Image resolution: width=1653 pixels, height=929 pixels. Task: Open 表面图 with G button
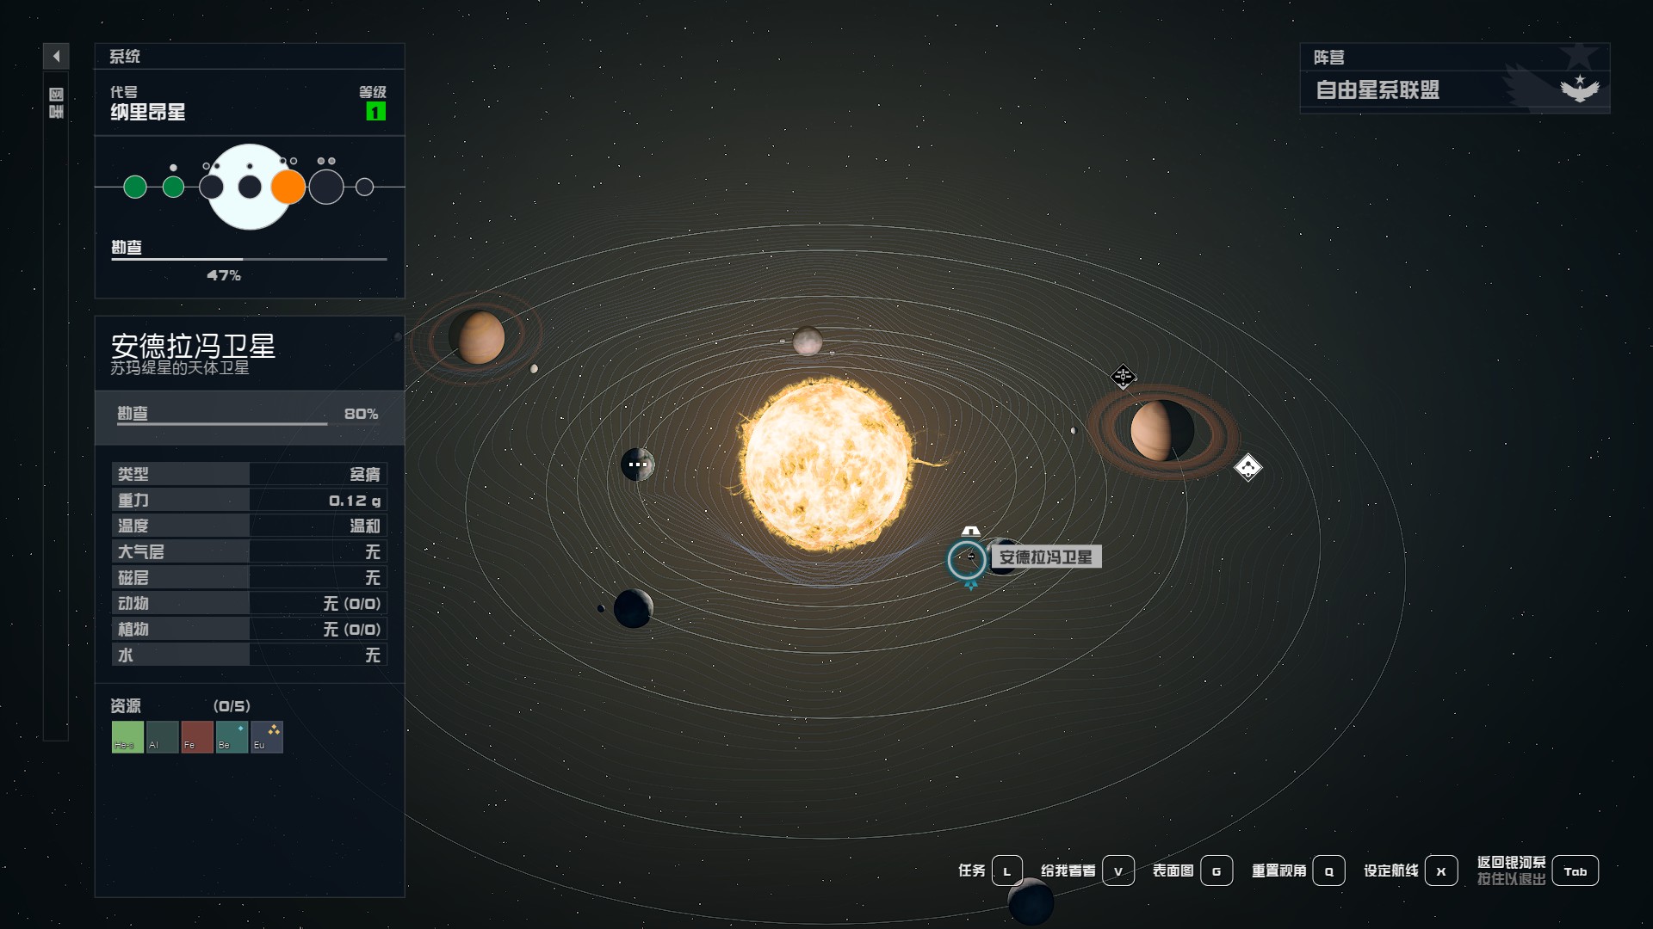[x=1216, y=871]
